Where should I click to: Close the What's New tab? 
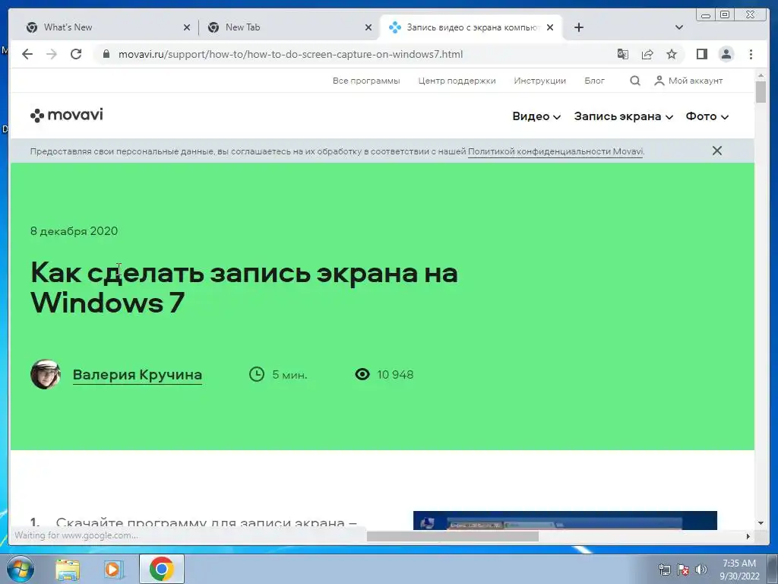coord(187,27)
